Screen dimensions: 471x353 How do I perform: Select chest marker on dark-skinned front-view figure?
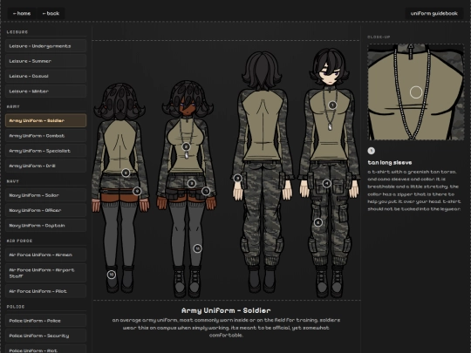pyautogui.click(x=187, y=146)
